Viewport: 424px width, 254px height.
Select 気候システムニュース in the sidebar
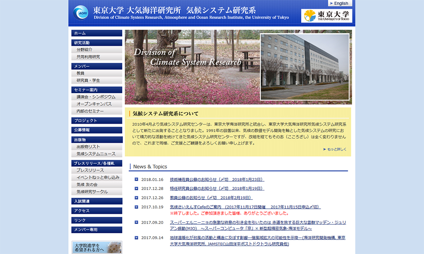point(97,154)
